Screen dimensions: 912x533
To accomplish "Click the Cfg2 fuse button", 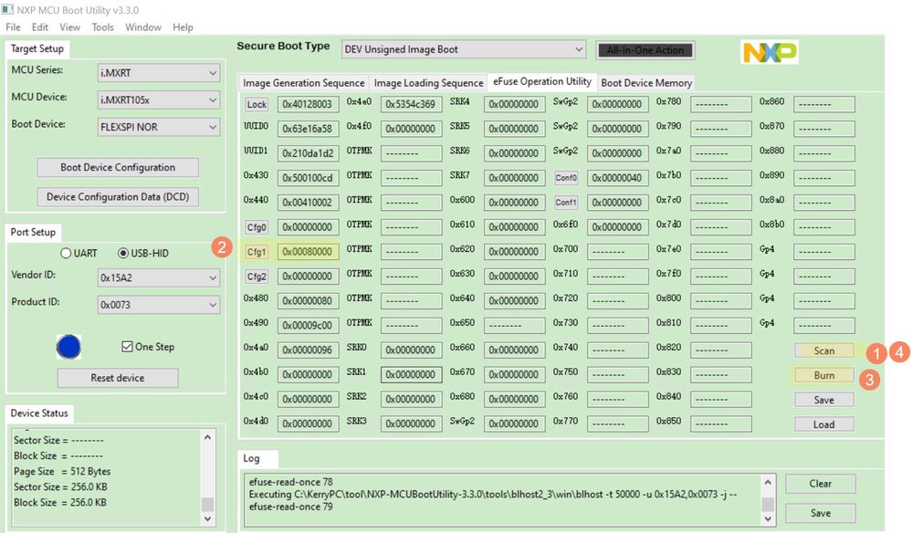I will coord(257,277).
